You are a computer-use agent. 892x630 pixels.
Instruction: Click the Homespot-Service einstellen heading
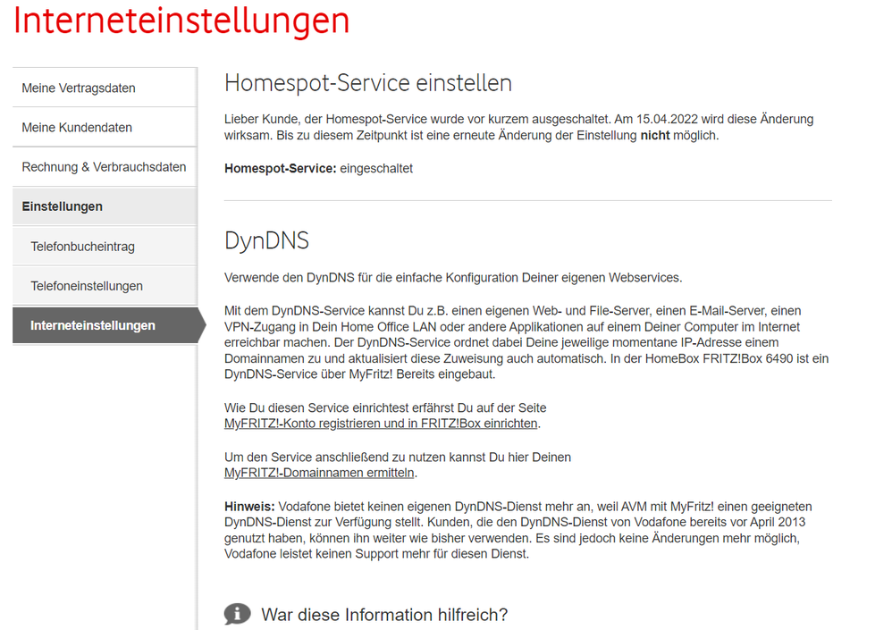point(367,82)
